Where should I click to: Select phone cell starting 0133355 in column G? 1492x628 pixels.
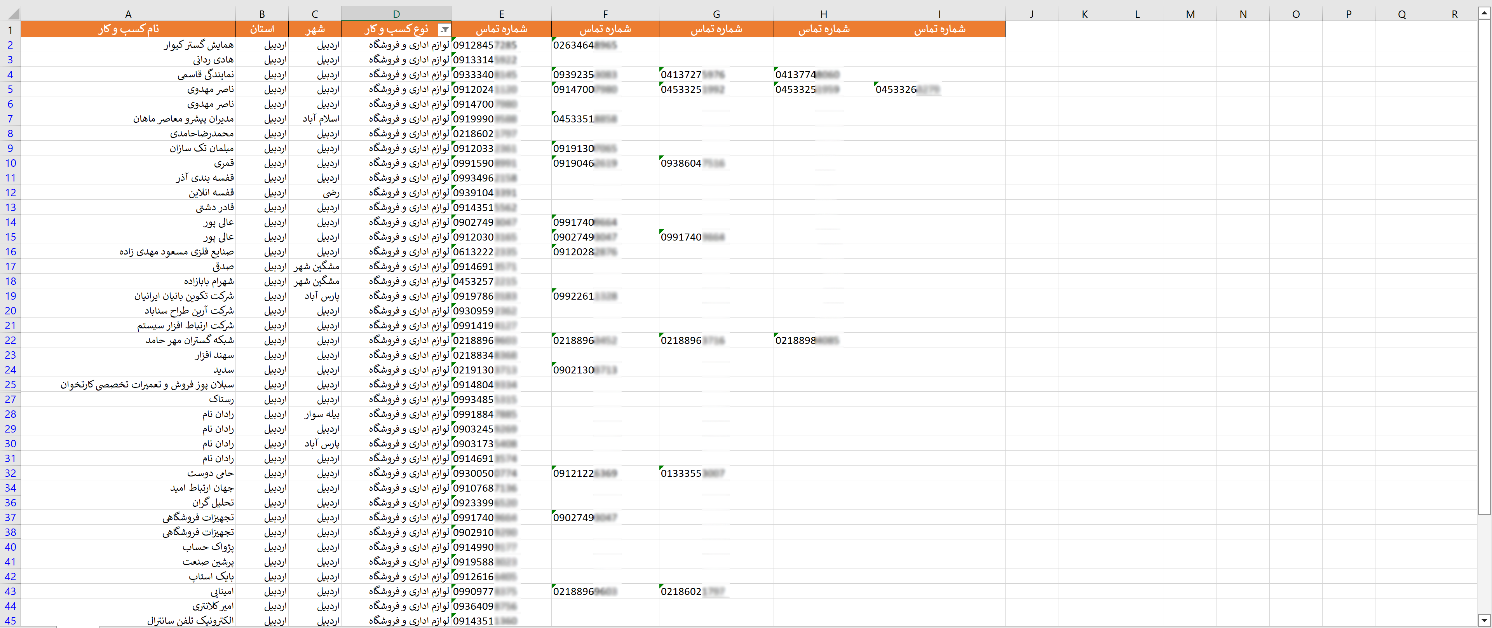716,473
